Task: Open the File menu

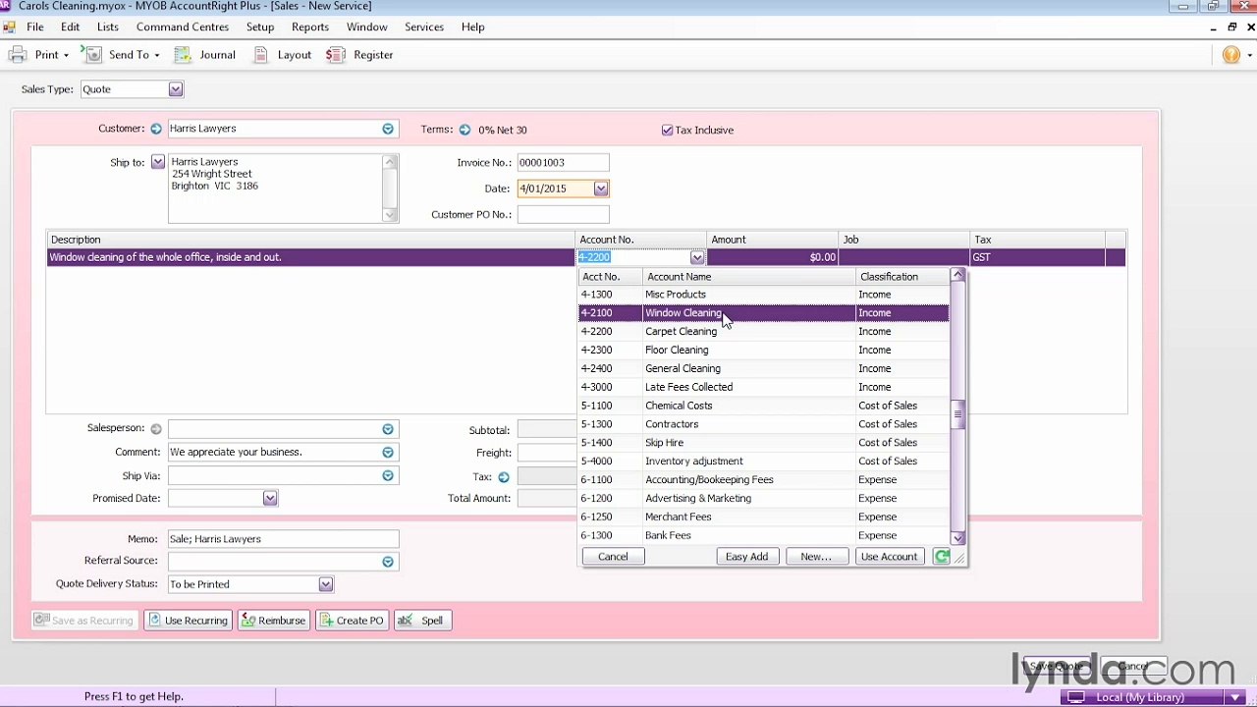Action: tap(35, 27)
